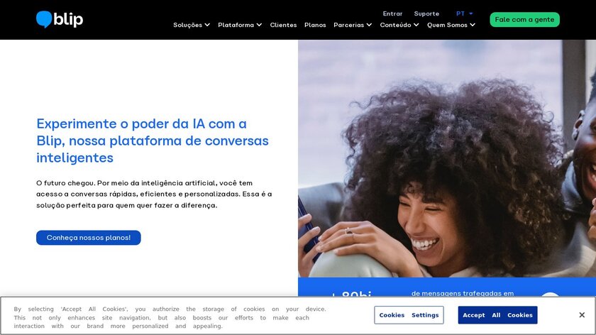Screen dimensions: 596x335
Task: Accept All Cookies
Action: [497, 315]
